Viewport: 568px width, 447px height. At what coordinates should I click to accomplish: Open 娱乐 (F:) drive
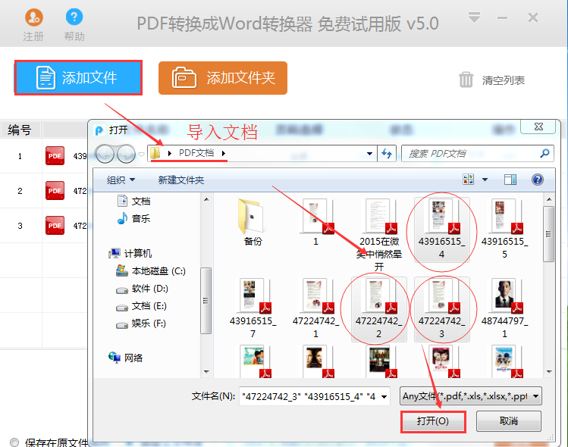tap(141, 324)
